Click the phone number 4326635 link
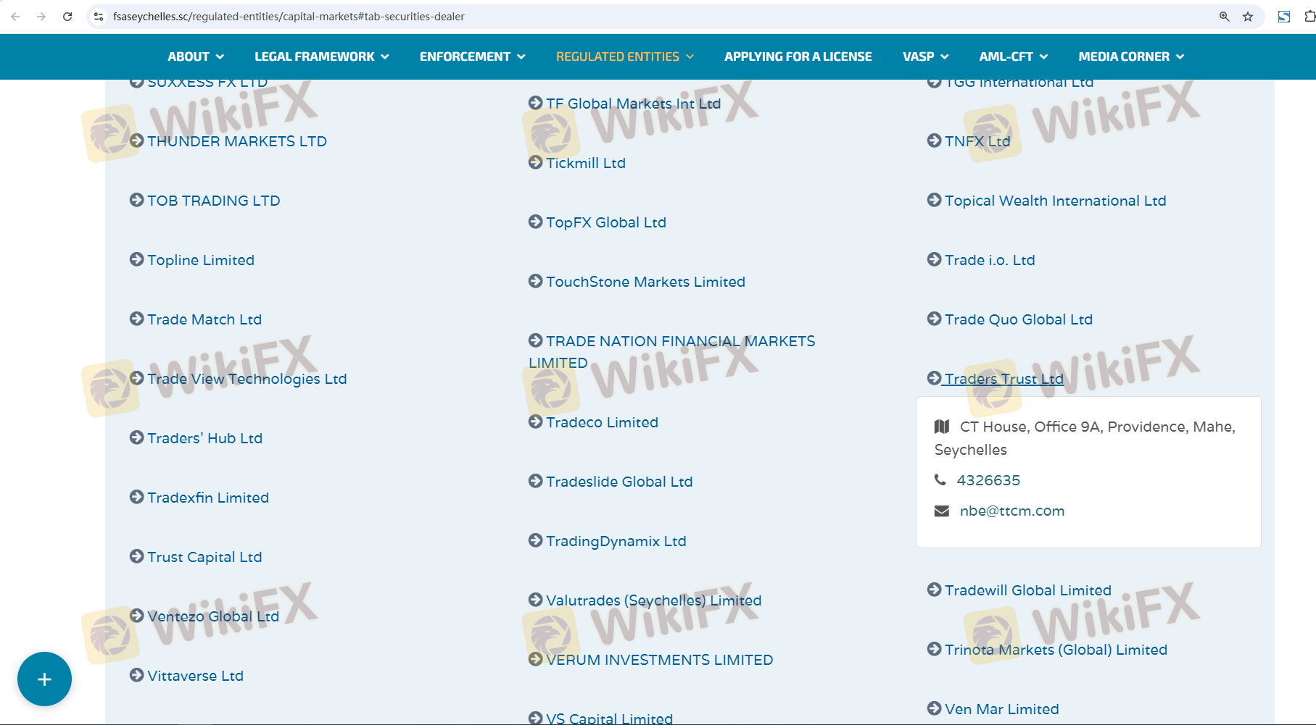1316x725 pixels. [988, 480]
